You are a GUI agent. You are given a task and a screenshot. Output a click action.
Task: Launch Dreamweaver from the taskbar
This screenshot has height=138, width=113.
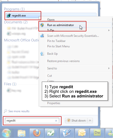[97, 133]
